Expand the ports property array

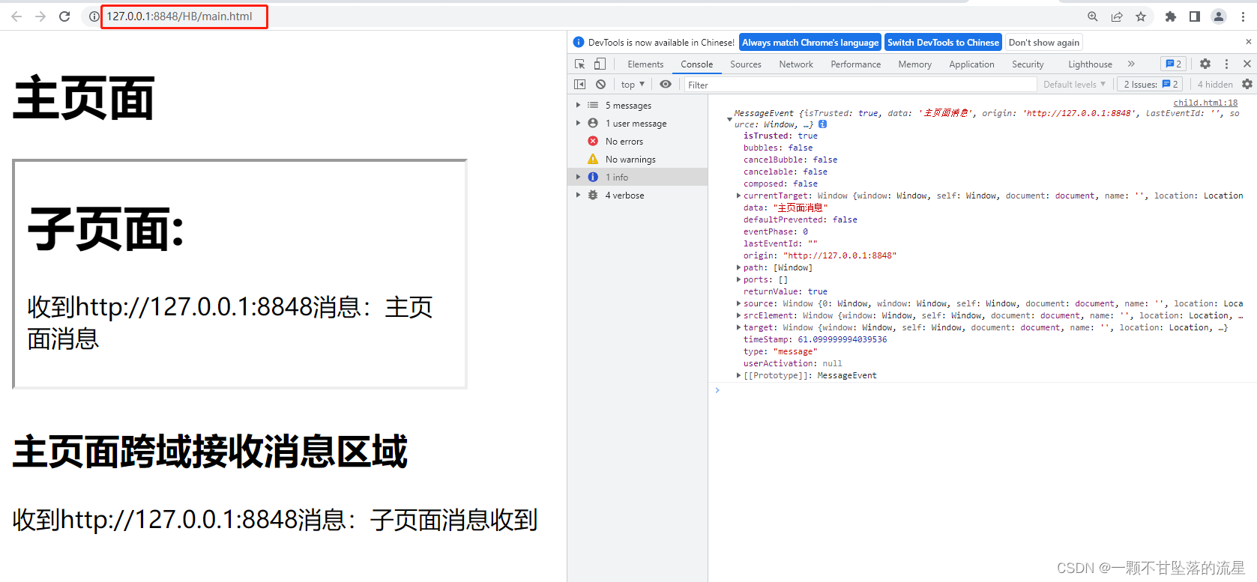click(x=738, y=279)
